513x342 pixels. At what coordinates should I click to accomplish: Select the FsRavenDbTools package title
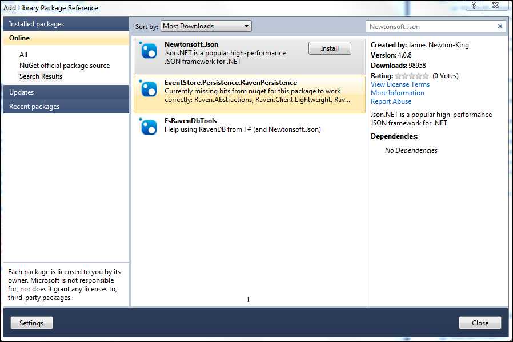pyautogui.click(x=190, y=121)
